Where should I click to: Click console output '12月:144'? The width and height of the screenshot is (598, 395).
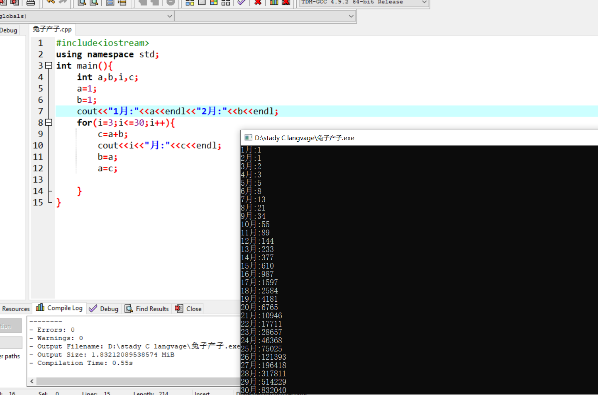coord(257,241)
